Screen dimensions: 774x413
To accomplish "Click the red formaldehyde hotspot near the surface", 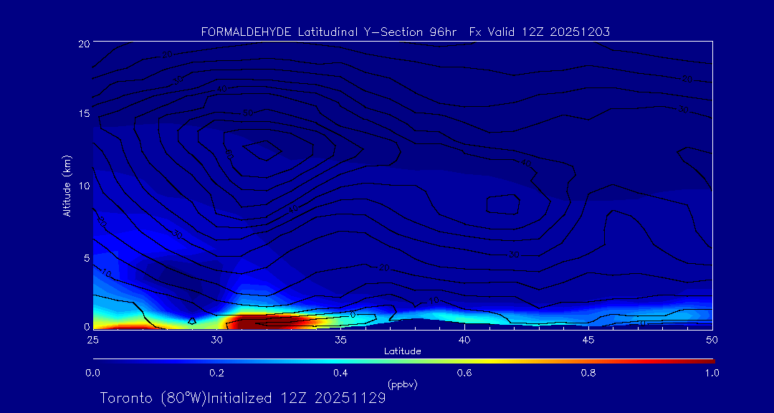I will (258, 322).
